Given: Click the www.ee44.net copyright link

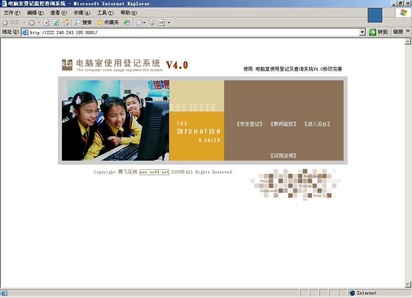Looking at the screenshot, I should tap(155, 172).
